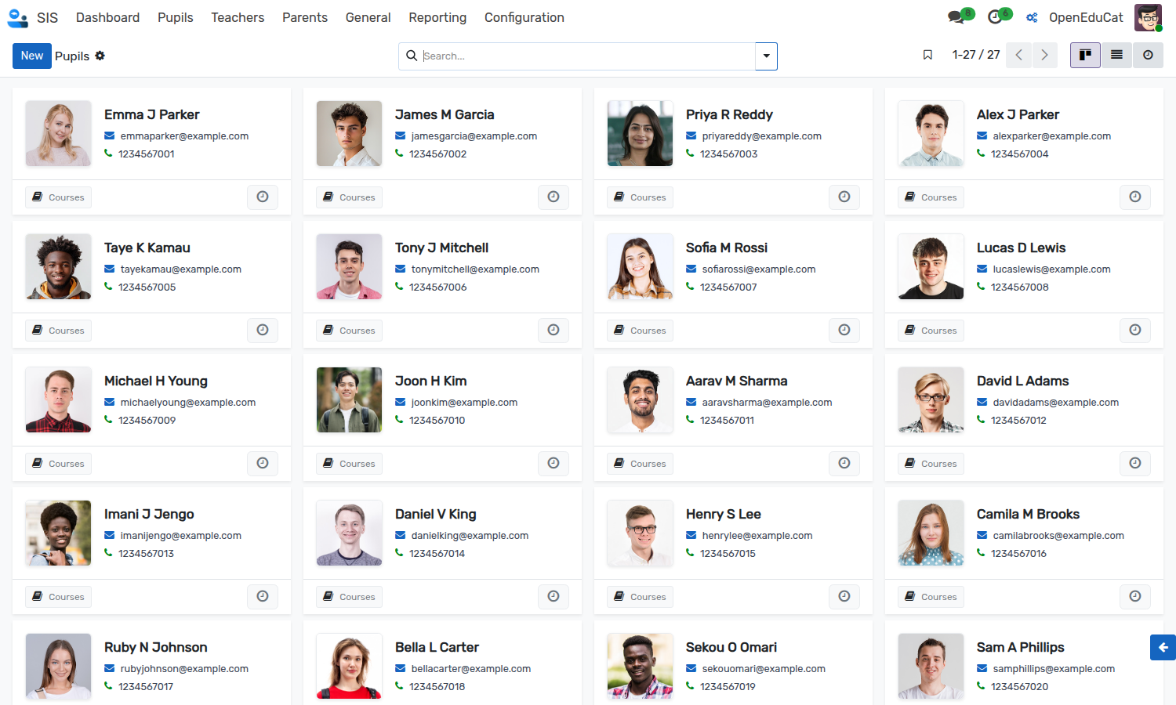This screenshot has height=705, width=1176.
Task: Open the Configuration menu
Action: click(x=524, y=17)
